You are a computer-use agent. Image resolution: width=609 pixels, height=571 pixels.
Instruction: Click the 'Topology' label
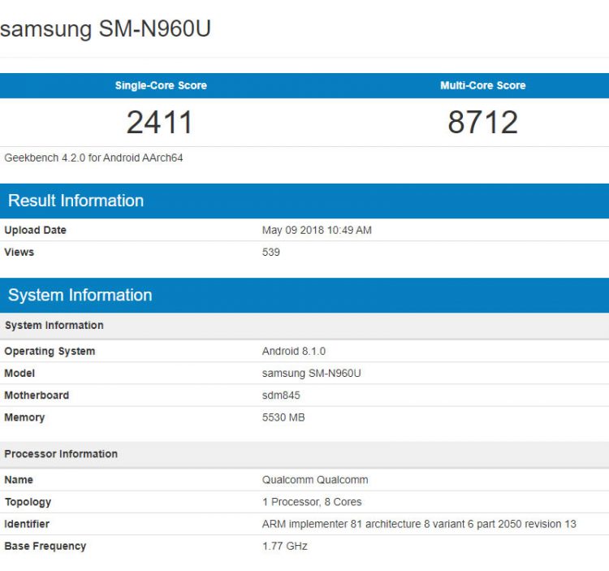click(28, 502)
